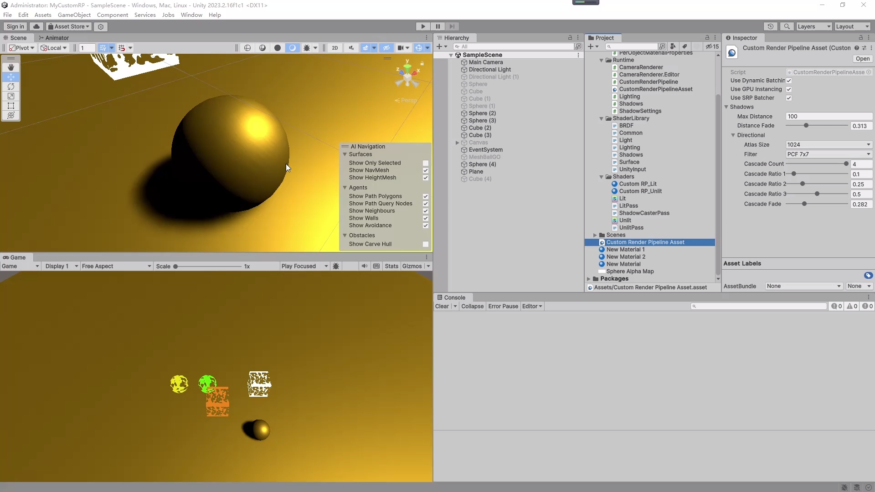Enable Show Carve Hull checkbox
Screen dimensions: 875x492
click(425, 244)
